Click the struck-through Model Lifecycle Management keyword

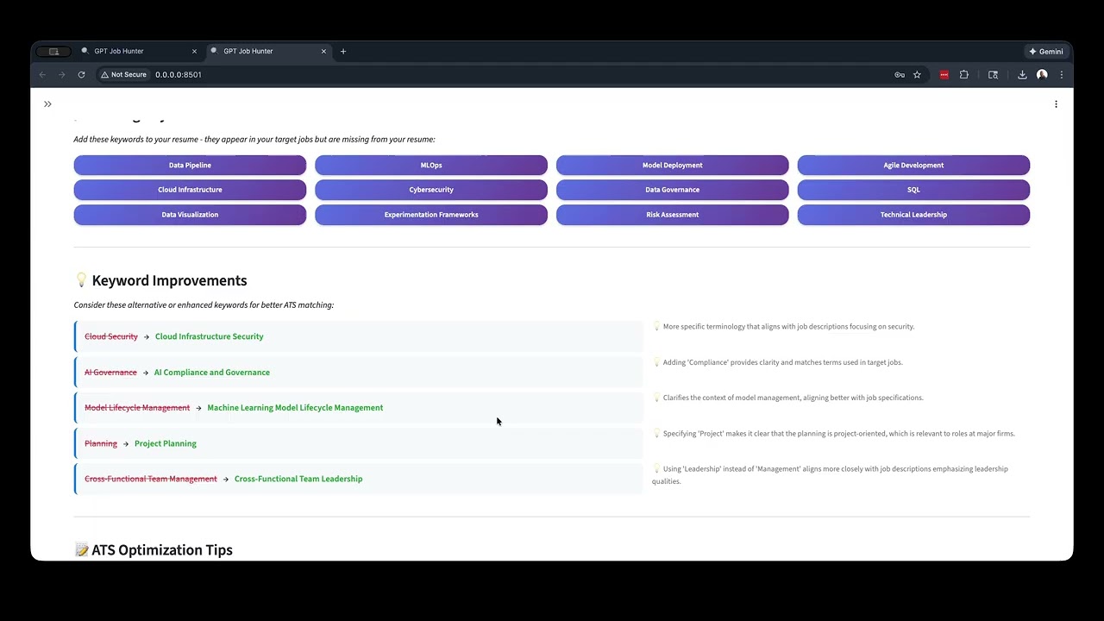pos(137,408)
